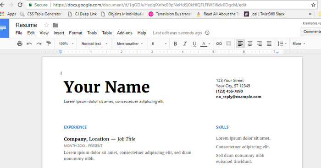Viewport: 321px width, 168px height.
Task: Toggle underline formatting
Action: pyautogui.click(x=194, y=43)
